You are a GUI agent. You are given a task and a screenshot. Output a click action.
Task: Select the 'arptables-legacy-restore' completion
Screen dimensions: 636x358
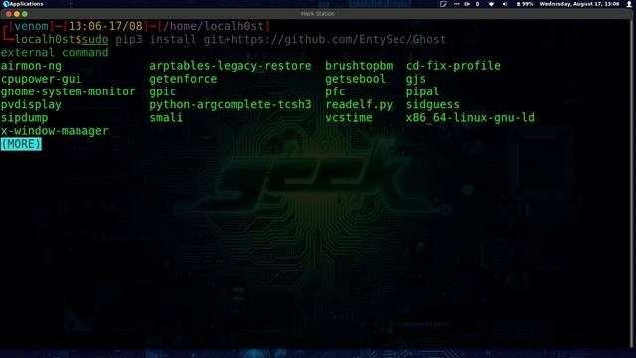[x=231, y=66]
